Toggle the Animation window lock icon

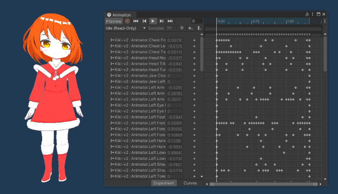[x=307, y=14]
